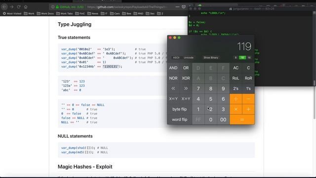Save page to Pocket icon
Image resolution: width=316 pixels, height=178 pixels.
point(184,7)
